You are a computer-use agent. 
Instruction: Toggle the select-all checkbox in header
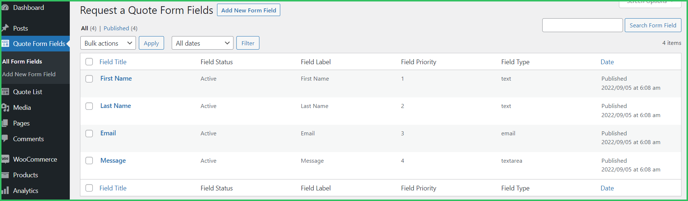pyautogui.click(x=89, y=62)
